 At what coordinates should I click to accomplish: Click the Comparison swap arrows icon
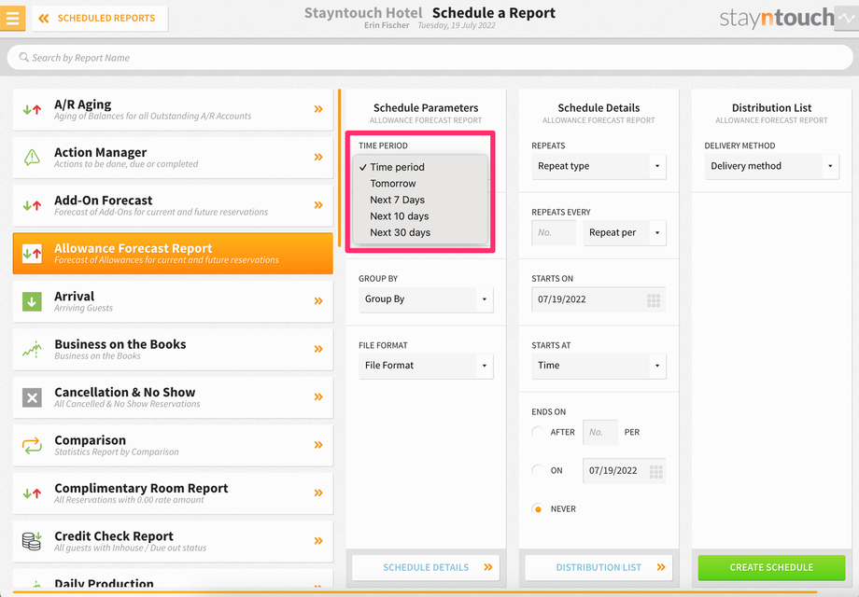coord(32,446)
